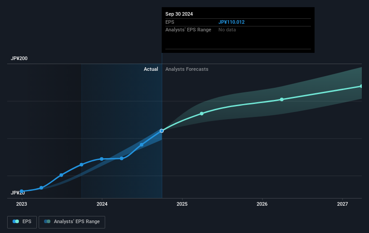Click the EPS legend color icon
This screenshot has height=233, width=369.
(16, 221)
